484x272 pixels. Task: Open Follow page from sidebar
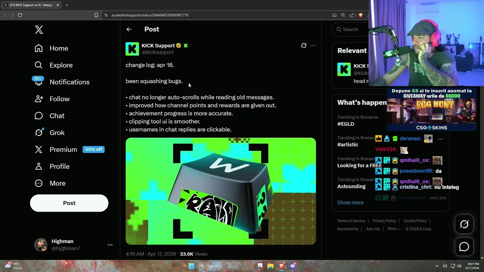[x=52, y=99]
